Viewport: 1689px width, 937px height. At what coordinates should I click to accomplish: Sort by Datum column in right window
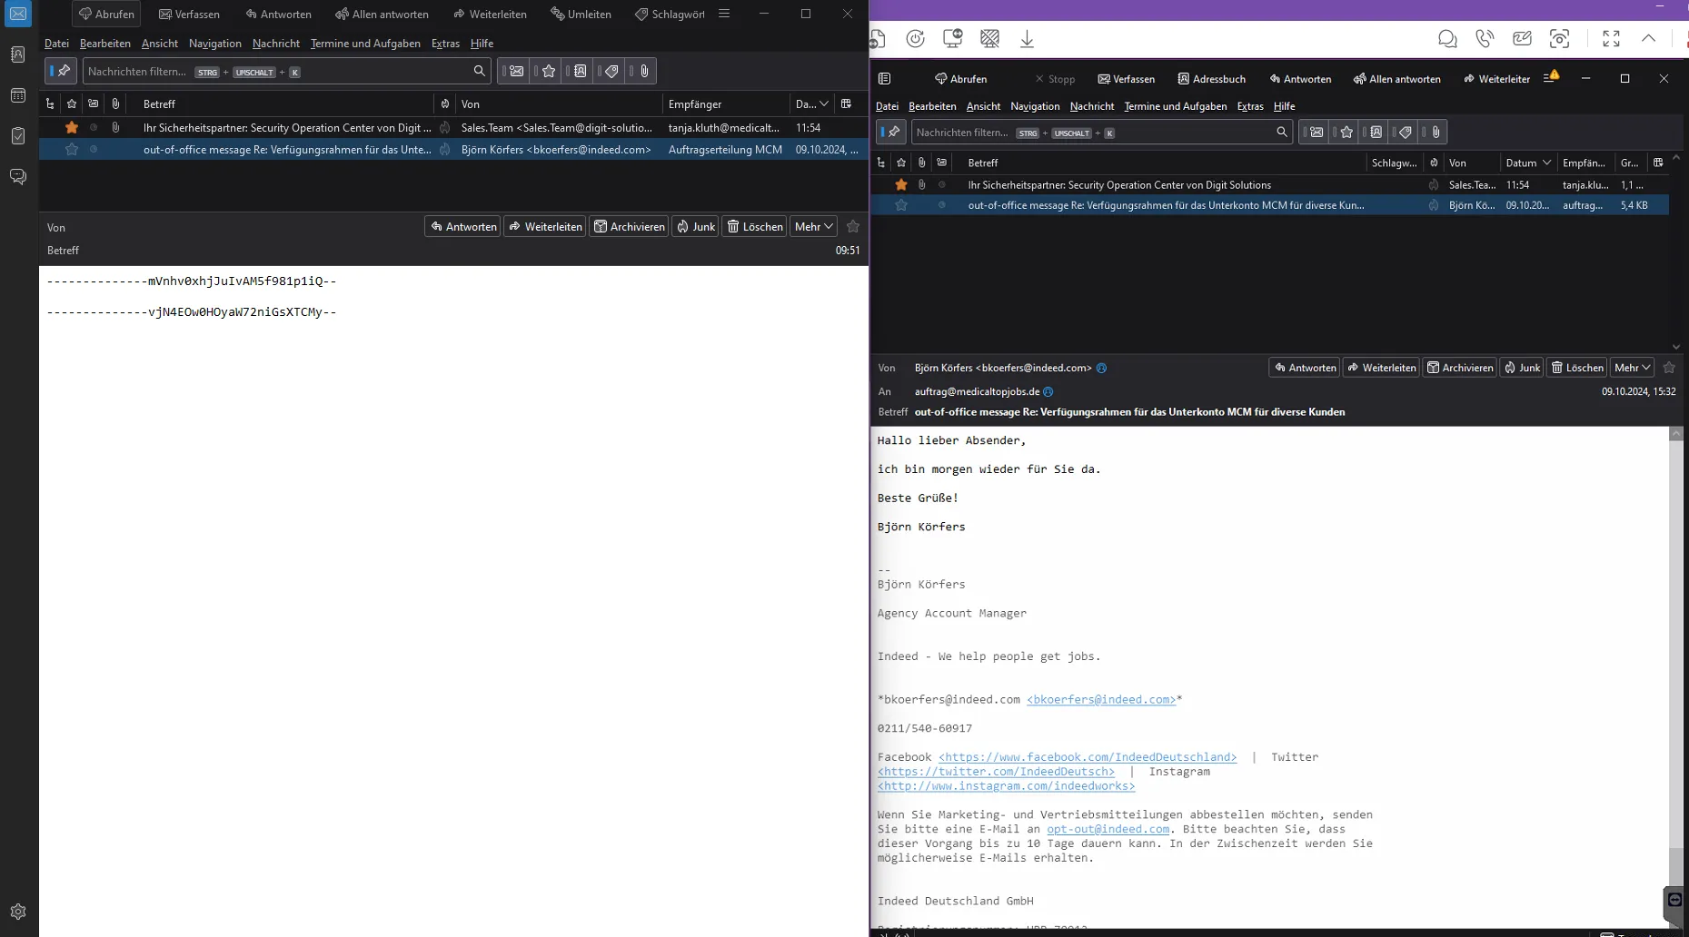point(1527,163)
